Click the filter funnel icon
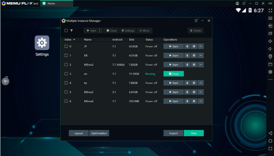The width and height of the screenshot is (274, 156). click(x=71, y=31)
